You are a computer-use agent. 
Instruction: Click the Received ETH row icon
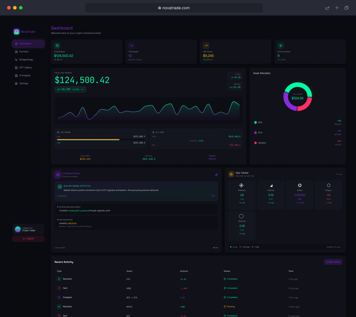coord(59,279)
